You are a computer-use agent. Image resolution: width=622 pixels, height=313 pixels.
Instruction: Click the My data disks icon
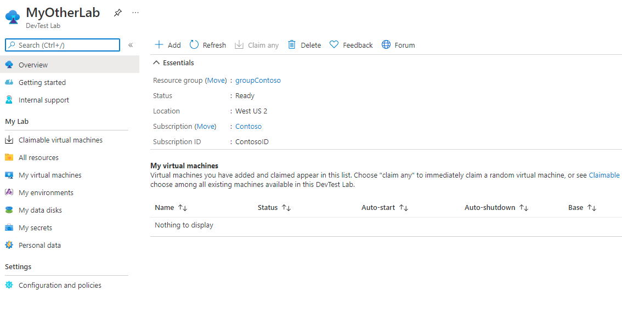[x=9, y=210]
